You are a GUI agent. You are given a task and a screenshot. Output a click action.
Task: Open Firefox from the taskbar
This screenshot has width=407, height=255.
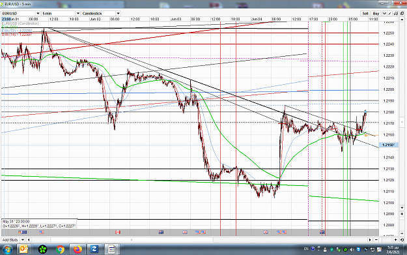[x=77, y=250]
